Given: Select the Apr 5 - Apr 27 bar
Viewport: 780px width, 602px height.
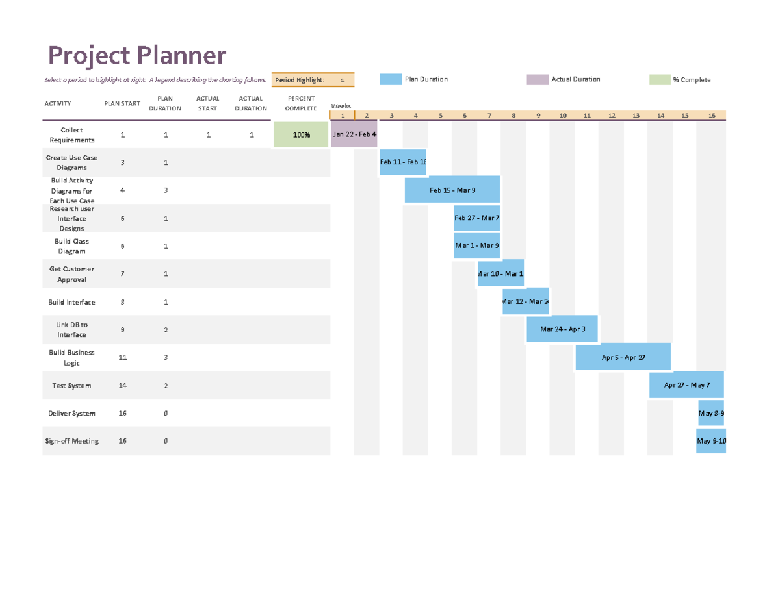Looking at the screenshot, I should 623,357.
